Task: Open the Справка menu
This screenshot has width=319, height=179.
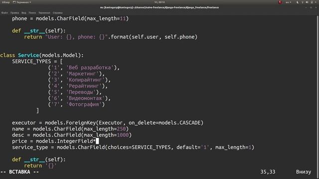Action: click(x=58, y=13)
